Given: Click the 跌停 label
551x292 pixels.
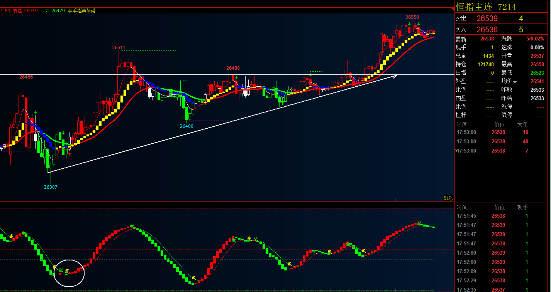Looking at the screenshot, I should tap(507, 115).
